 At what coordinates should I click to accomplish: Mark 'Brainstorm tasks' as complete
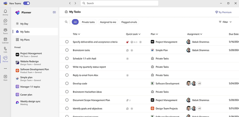coord(67,50)
